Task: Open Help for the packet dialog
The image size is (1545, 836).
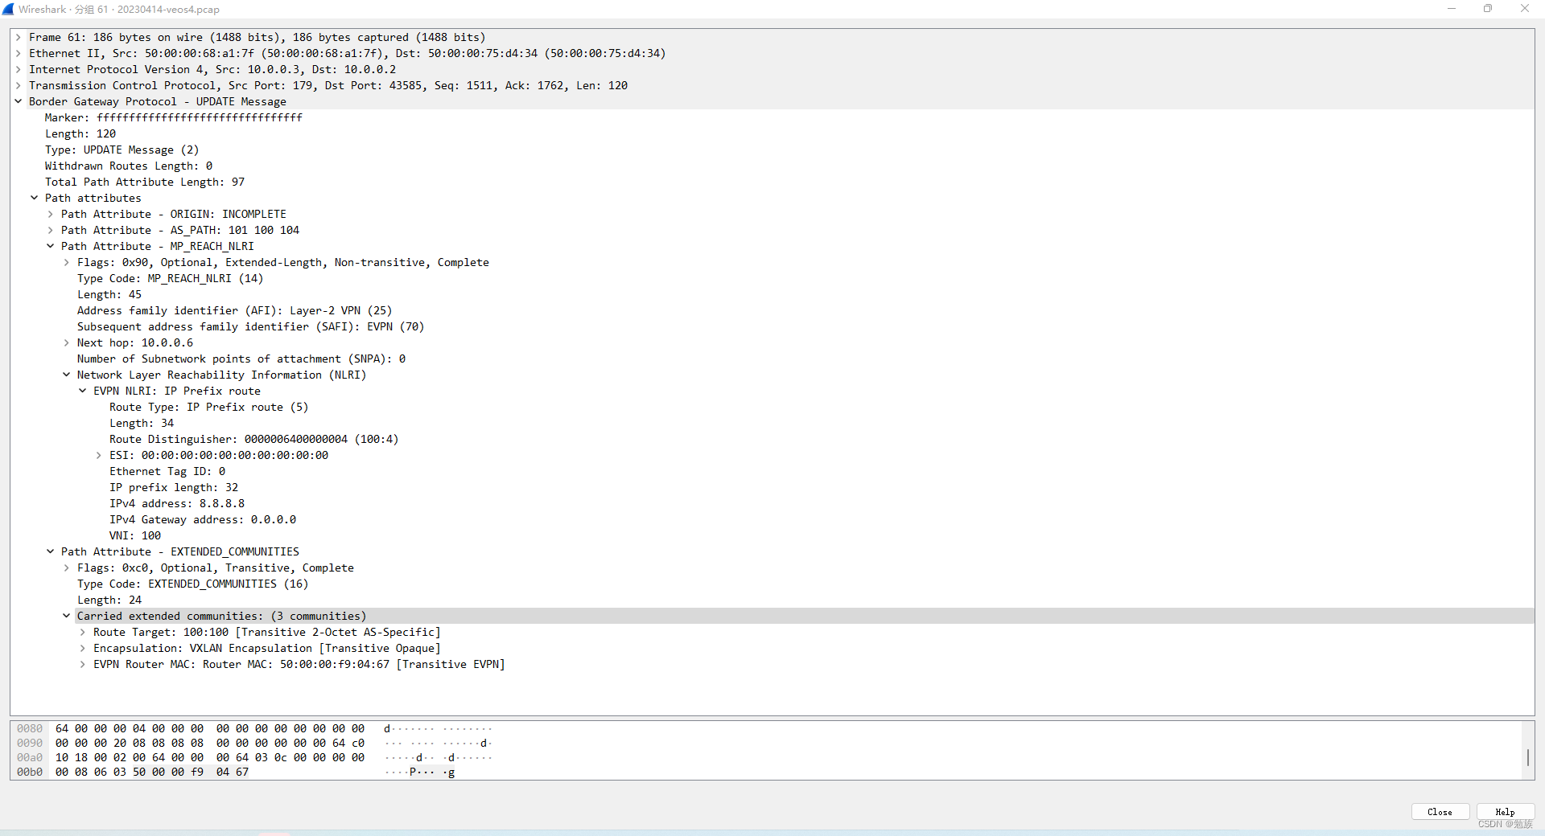Action: tap(1505, 812)
